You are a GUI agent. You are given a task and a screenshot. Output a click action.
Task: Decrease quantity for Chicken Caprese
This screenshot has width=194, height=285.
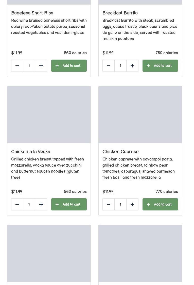(x=109, y=204)
